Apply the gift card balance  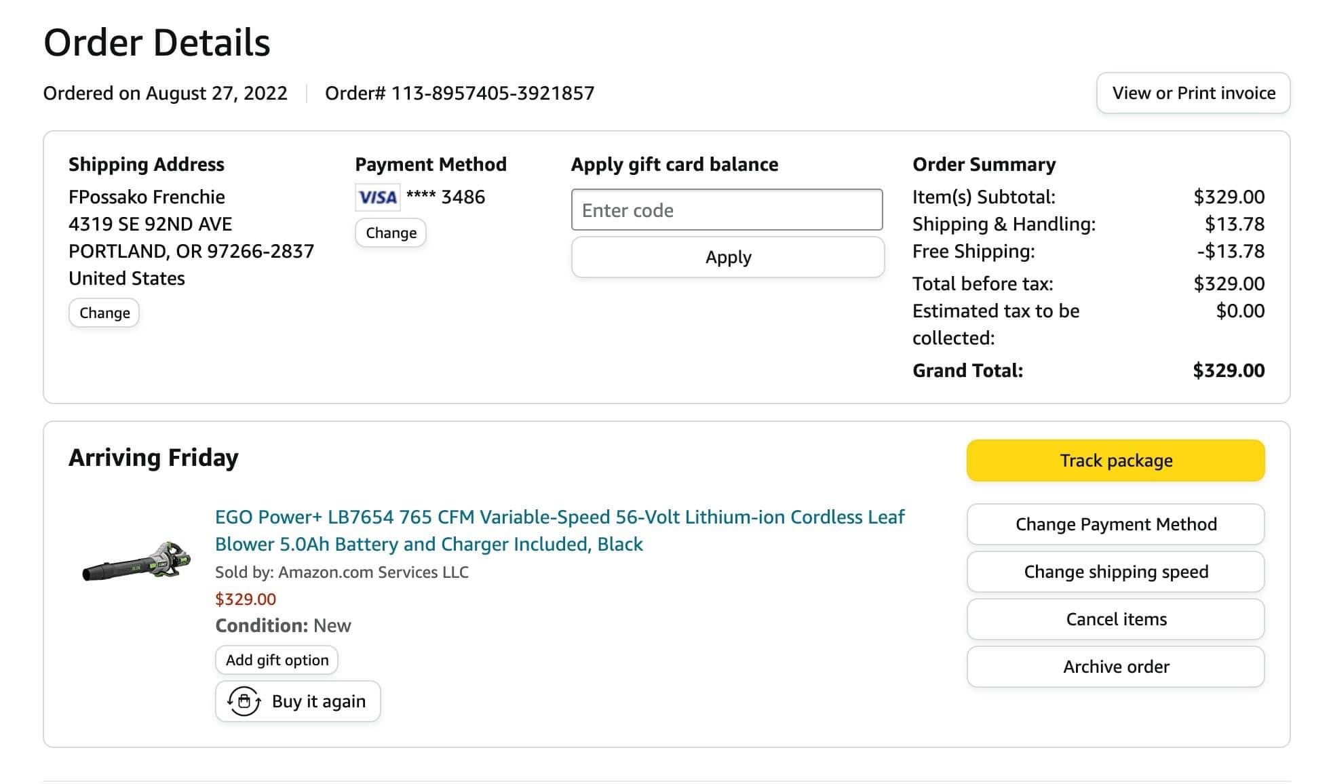pyautogui.click(x=728, y=257)
